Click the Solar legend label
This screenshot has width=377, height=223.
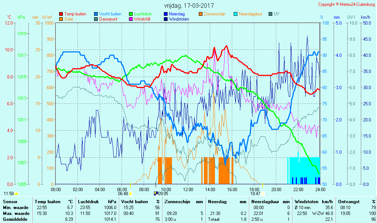[70, 19]
